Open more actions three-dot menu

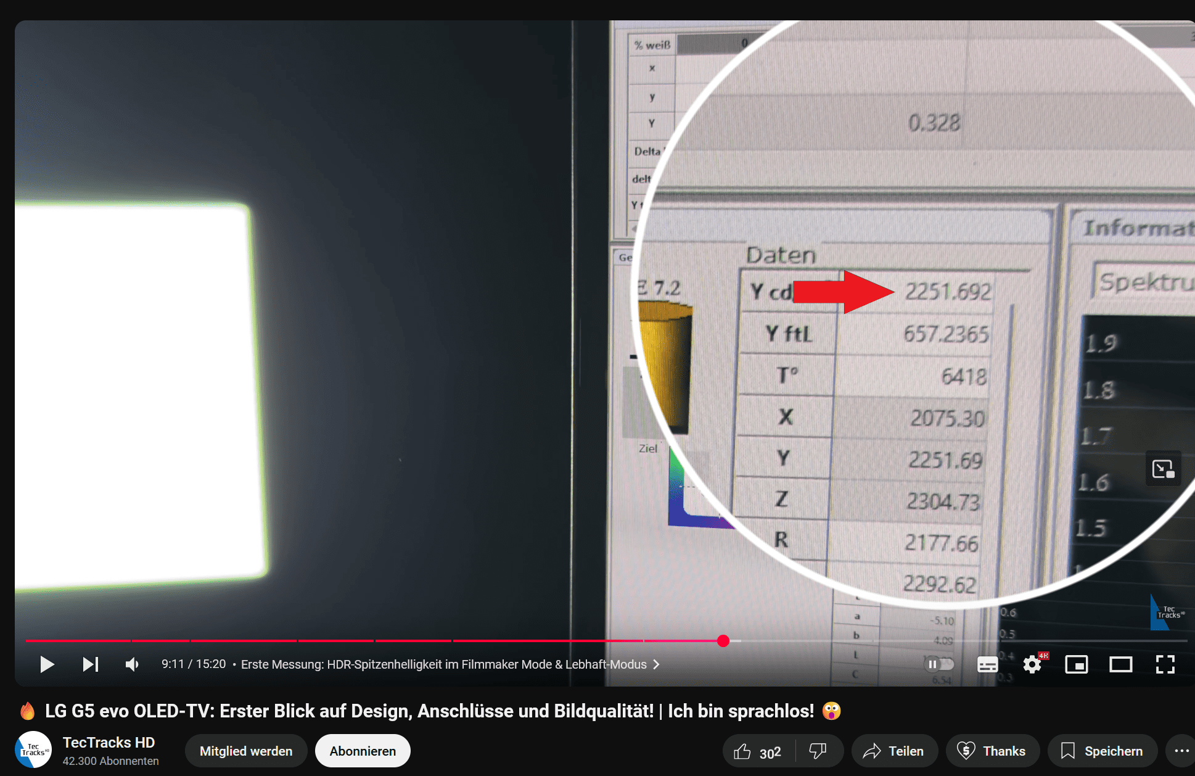[x=1181, y=751]
